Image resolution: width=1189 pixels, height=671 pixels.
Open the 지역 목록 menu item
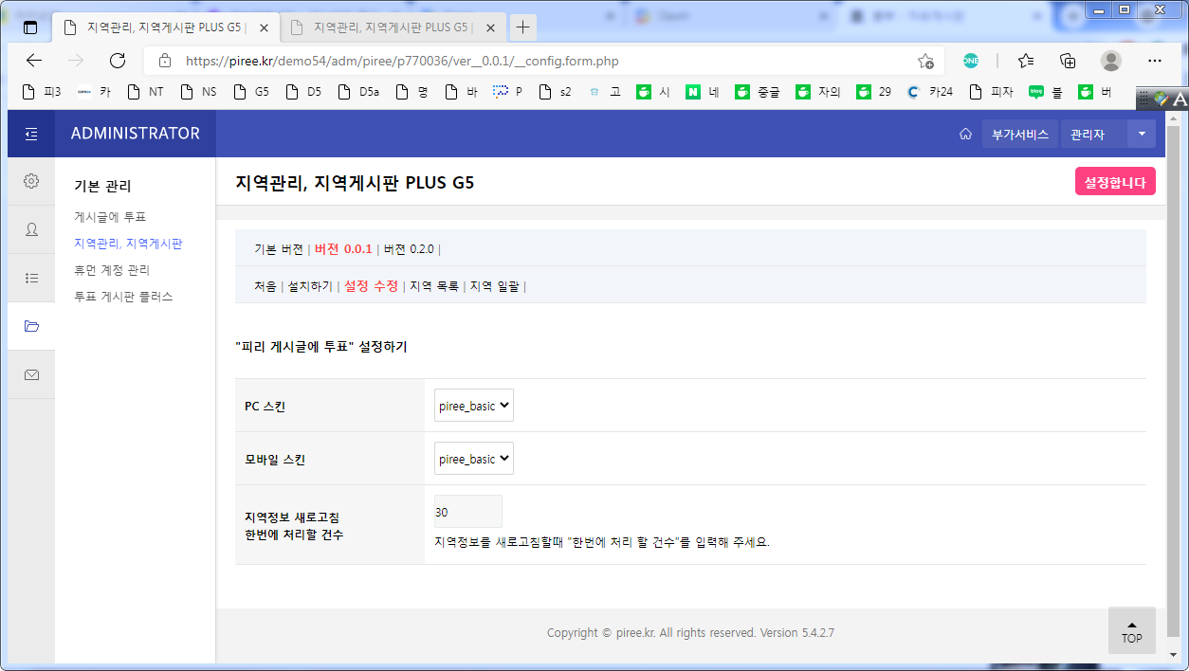pos(433,285)
